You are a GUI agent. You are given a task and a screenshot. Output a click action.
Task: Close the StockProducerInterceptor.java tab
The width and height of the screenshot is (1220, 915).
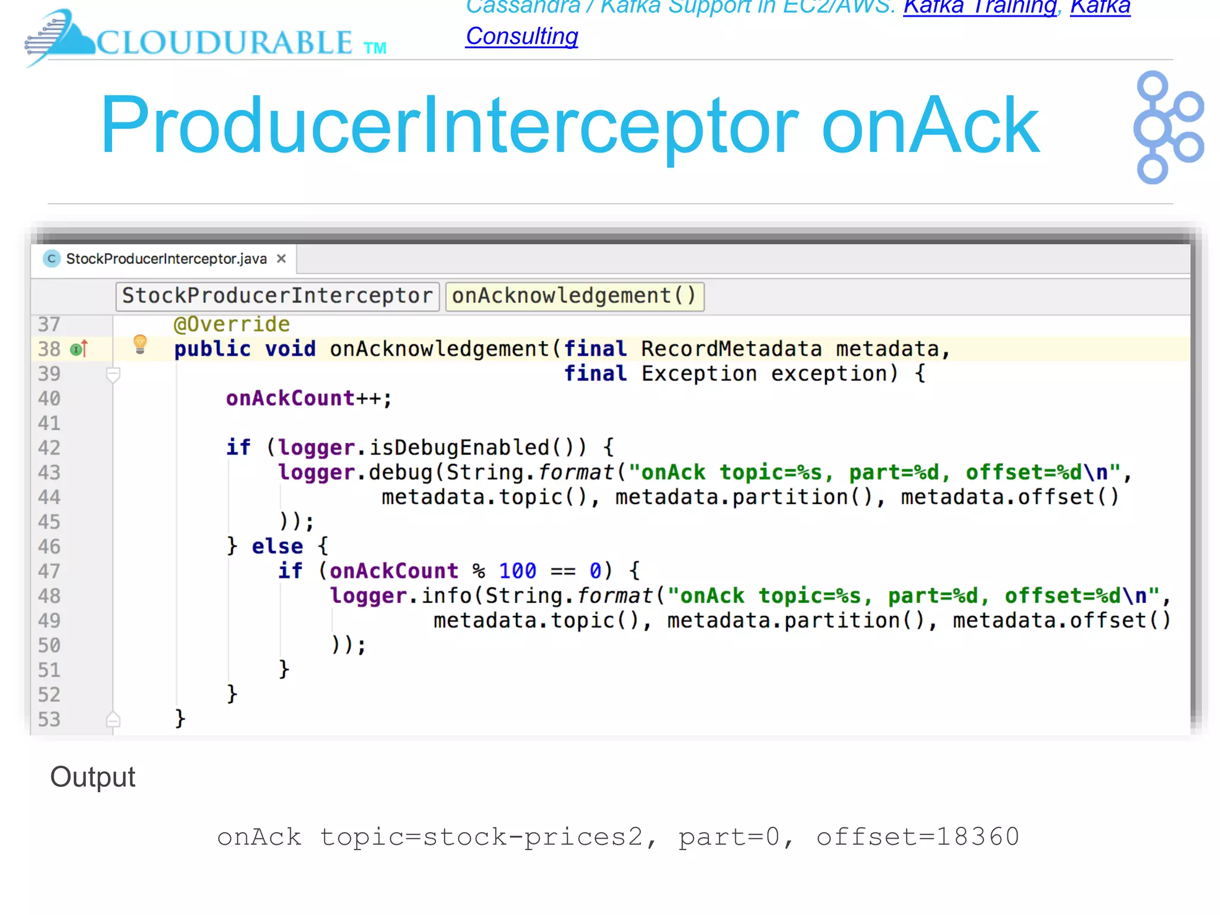tap(281, 259)
